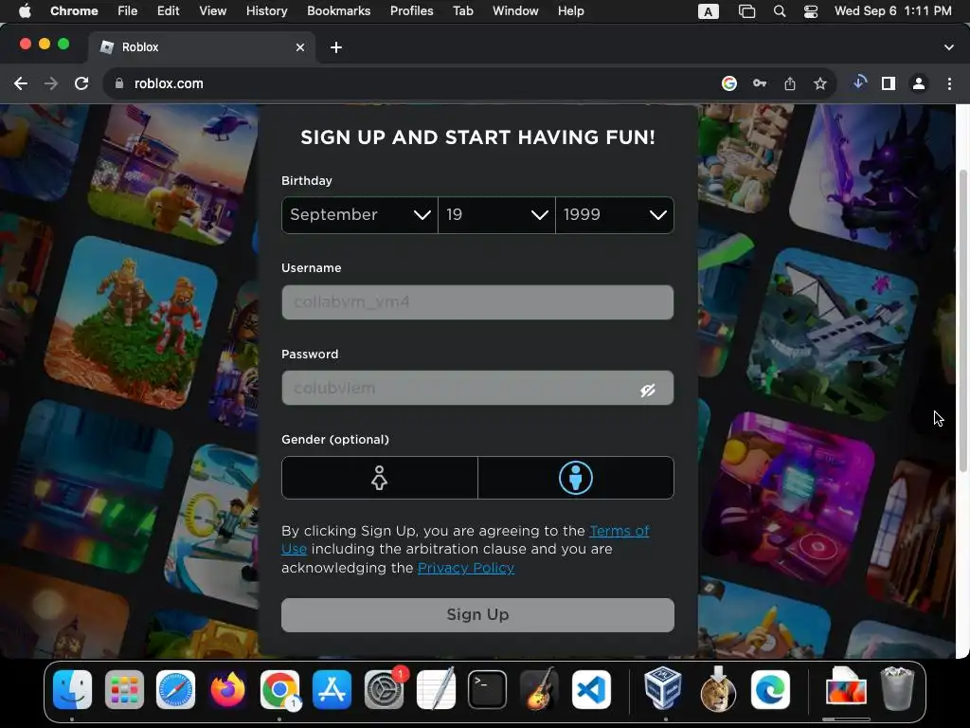Open the saved passwords key icon

(x=760, y=83)
